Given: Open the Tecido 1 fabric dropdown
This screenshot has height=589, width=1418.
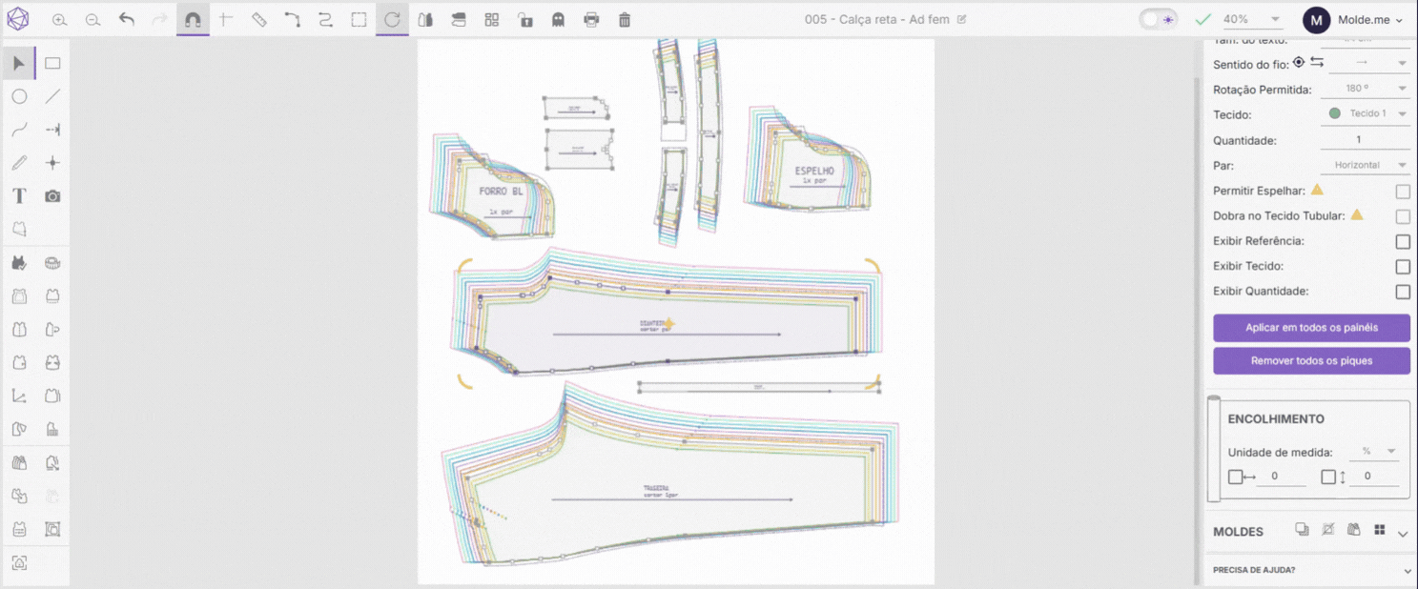Looking at the screenshot, I should (x=1366, y=113).
